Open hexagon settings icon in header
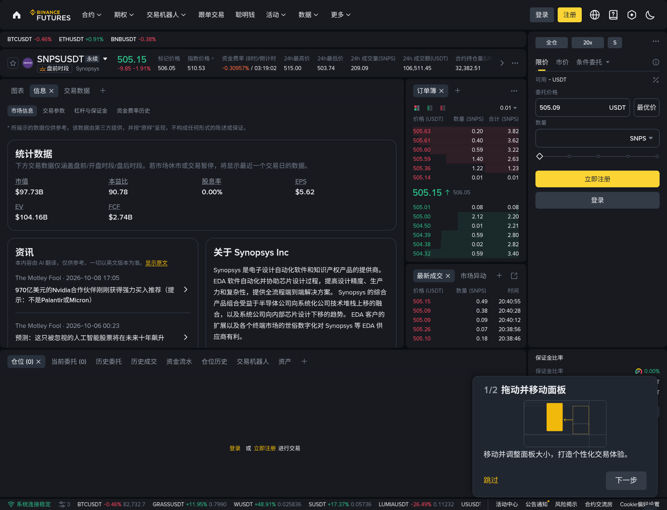This screenshot has height=510, width=667. (632, 15)
